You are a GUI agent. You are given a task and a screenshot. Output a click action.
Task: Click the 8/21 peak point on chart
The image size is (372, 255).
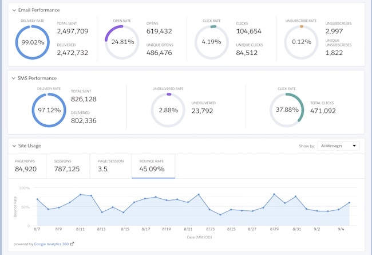click(x=199, y=195)
